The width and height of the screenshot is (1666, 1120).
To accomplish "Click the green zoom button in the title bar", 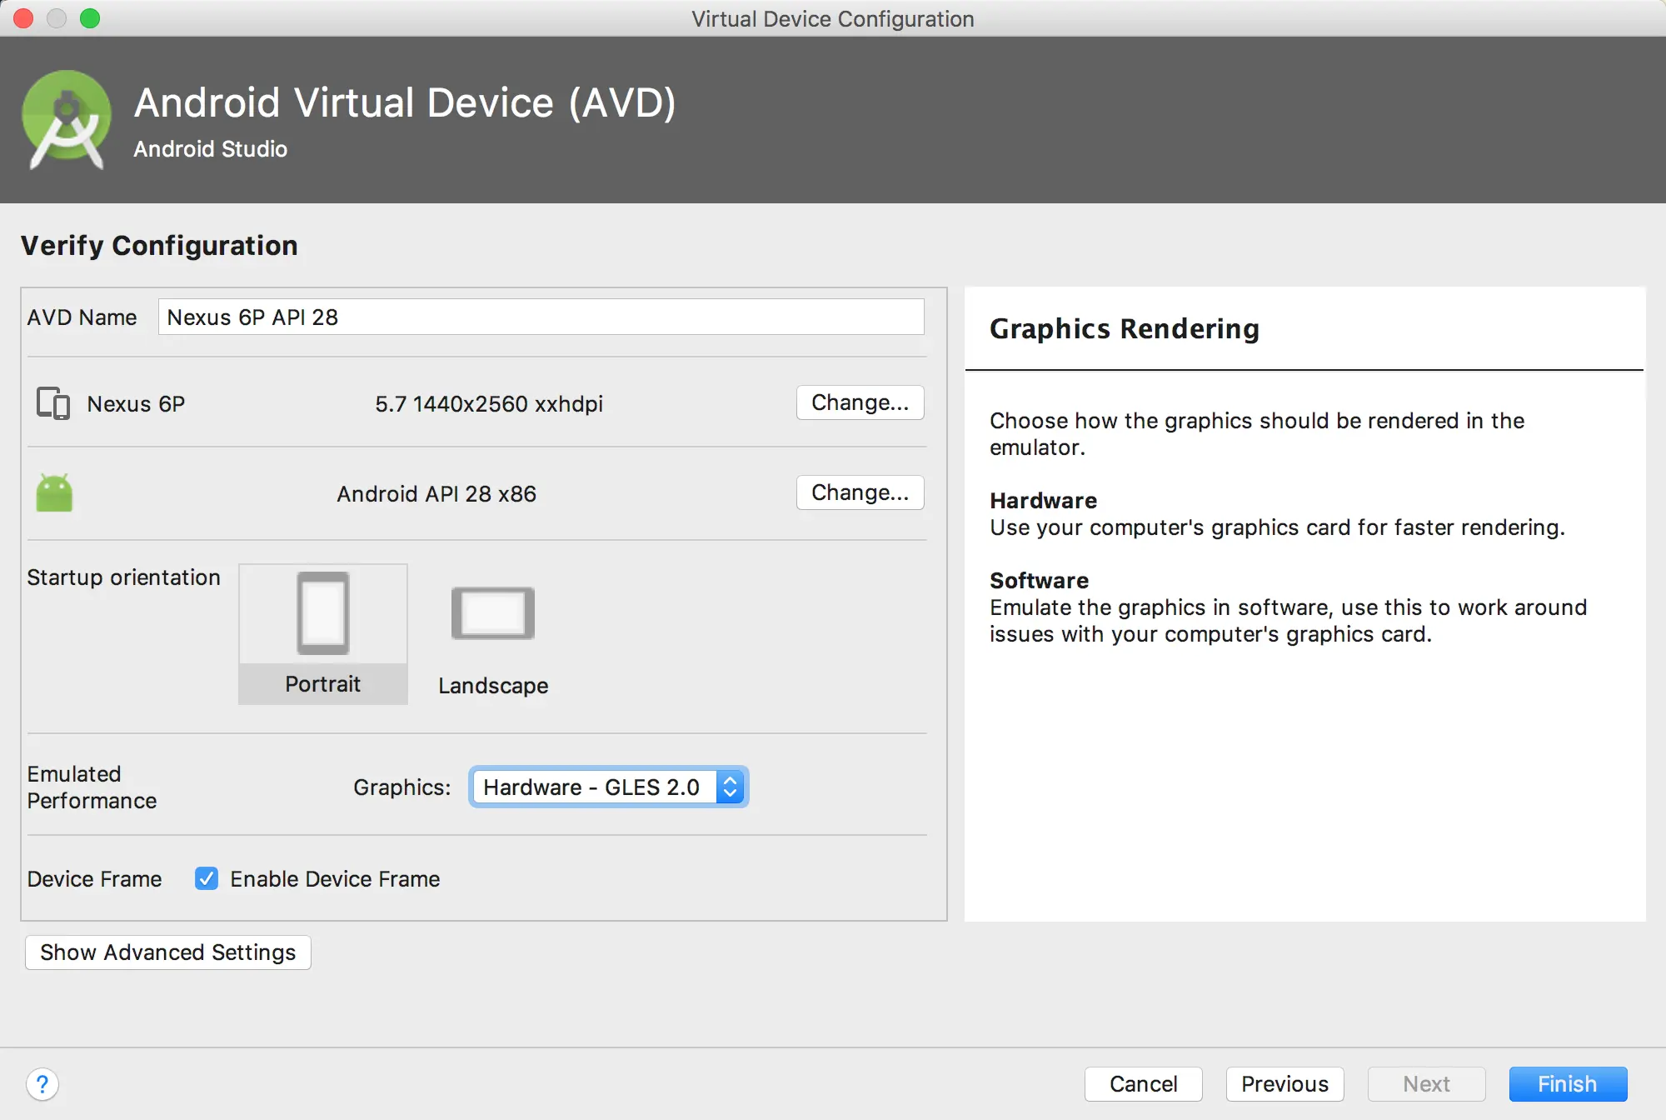I will [90, 17].
